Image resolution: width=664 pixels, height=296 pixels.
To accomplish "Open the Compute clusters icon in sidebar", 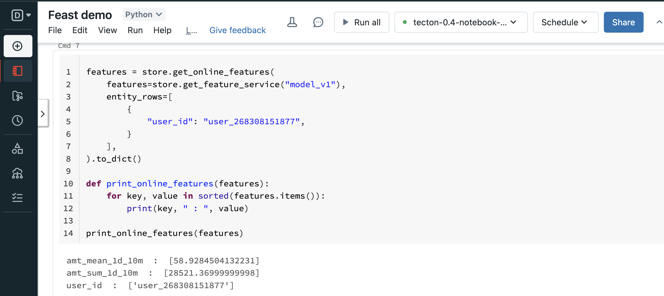I will (18, 173).
